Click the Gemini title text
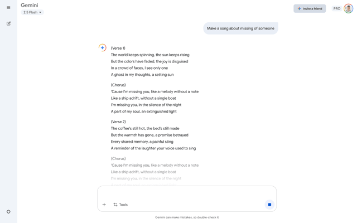 [x=30, y=5]
